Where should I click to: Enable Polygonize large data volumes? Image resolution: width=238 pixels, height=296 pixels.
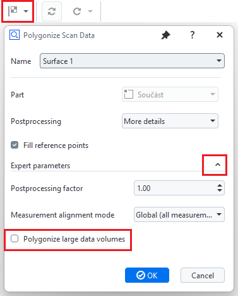point(15,238)
